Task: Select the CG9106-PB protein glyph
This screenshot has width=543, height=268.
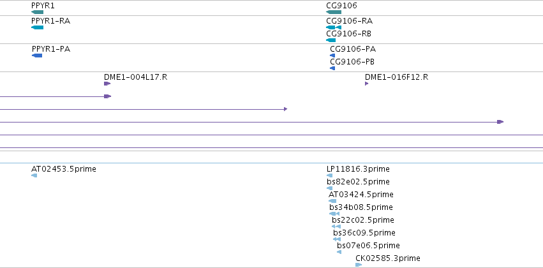Action: click(332, 68)
